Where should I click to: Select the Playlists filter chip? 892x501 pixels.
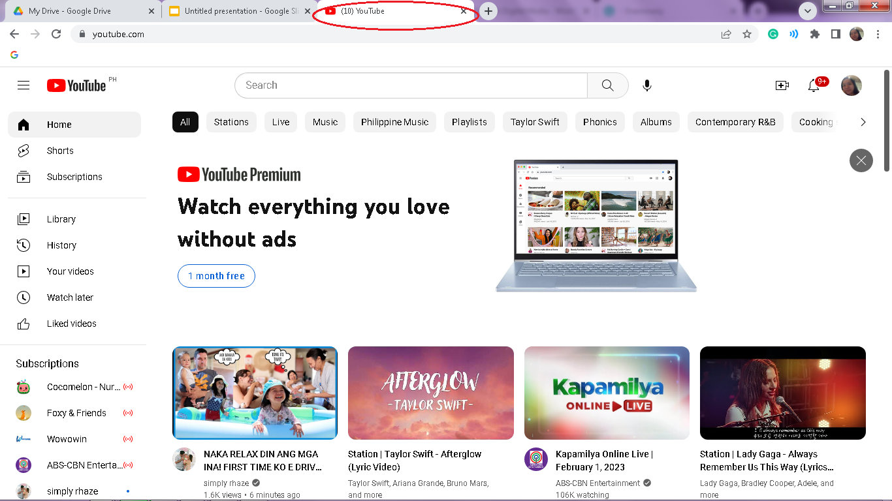coord(470,122)
